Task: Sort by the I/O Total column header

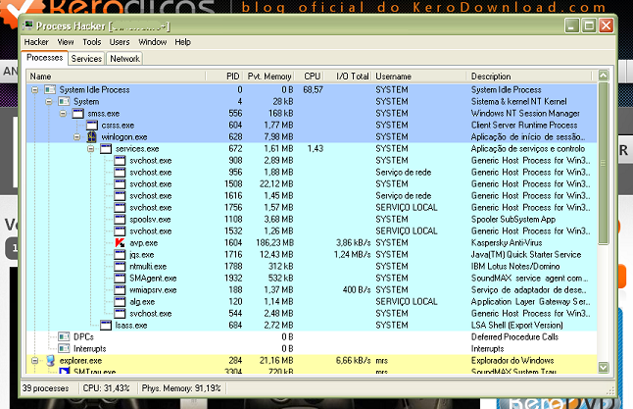Action: (x=349, y=76)
